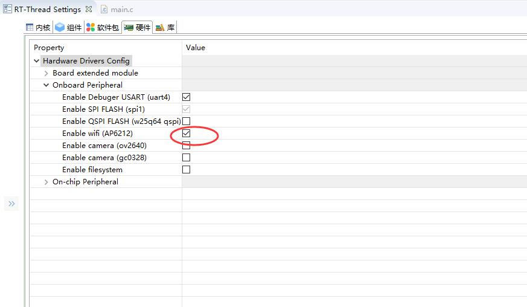
Task: Open the 软件包 packages tab
Action: (103, 27)
